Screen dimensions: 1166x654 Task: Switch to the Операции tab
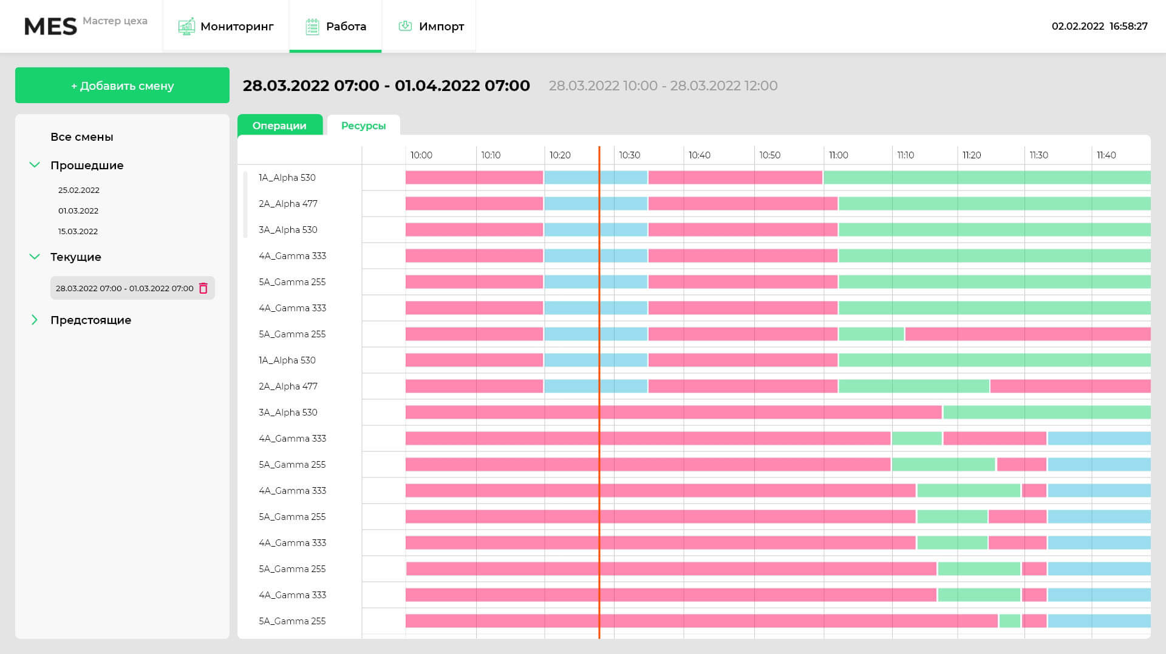click(279, 125)
